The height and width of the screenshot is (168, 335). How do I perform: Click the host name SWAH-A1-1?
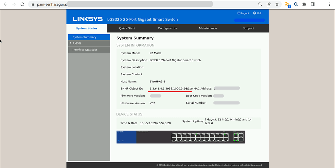tap(157, 82)
